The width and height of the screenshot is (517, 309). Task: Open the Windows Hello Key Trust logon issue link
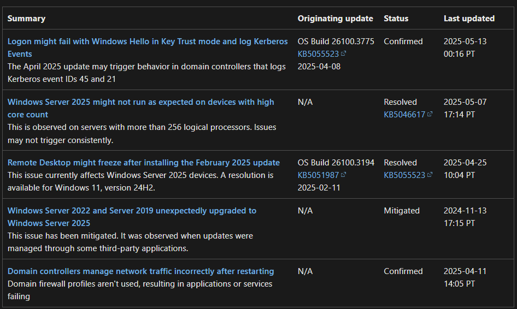tap(148, 47)
